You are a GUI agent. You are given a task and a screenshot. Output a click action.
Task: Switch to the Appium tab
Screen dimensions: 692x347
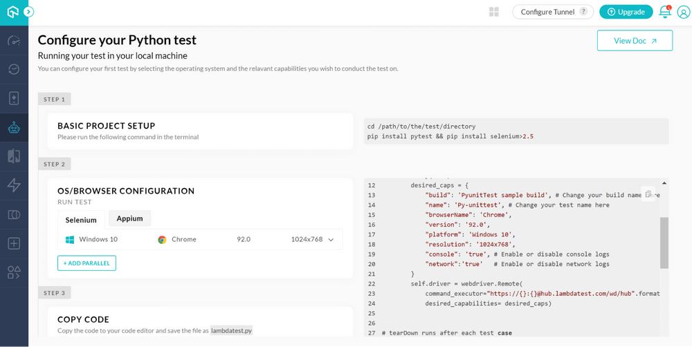pos(129,218)
